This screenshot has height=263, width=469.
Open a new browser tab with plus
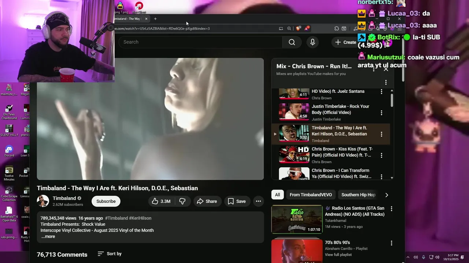(155, 19)
